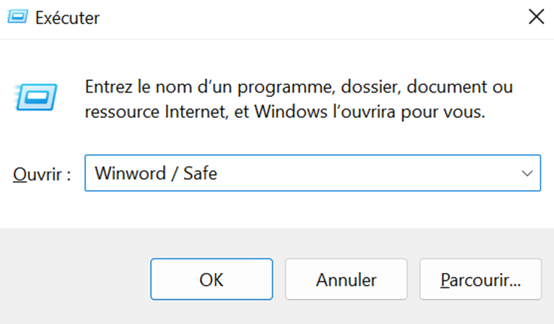Focus the empty part of Ouvrir field

(x=368, y=173)
